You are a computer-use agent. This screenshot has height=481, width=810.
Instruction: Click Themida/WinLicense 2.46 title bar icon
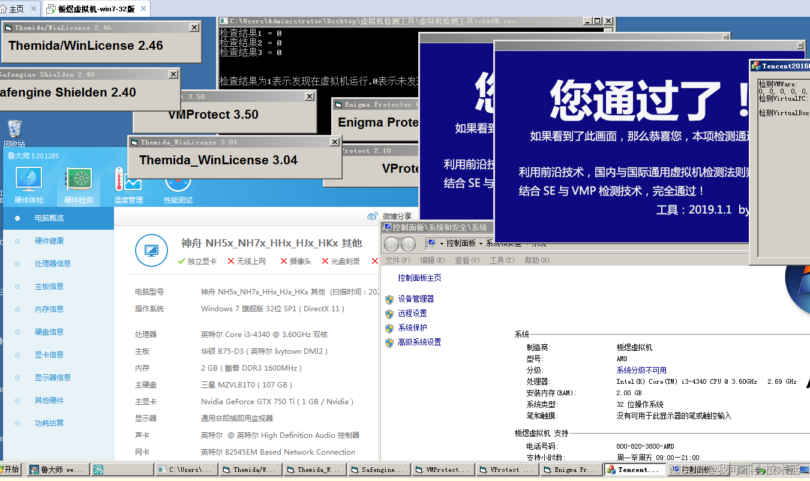pyautogui.click(x=8, y=28)
